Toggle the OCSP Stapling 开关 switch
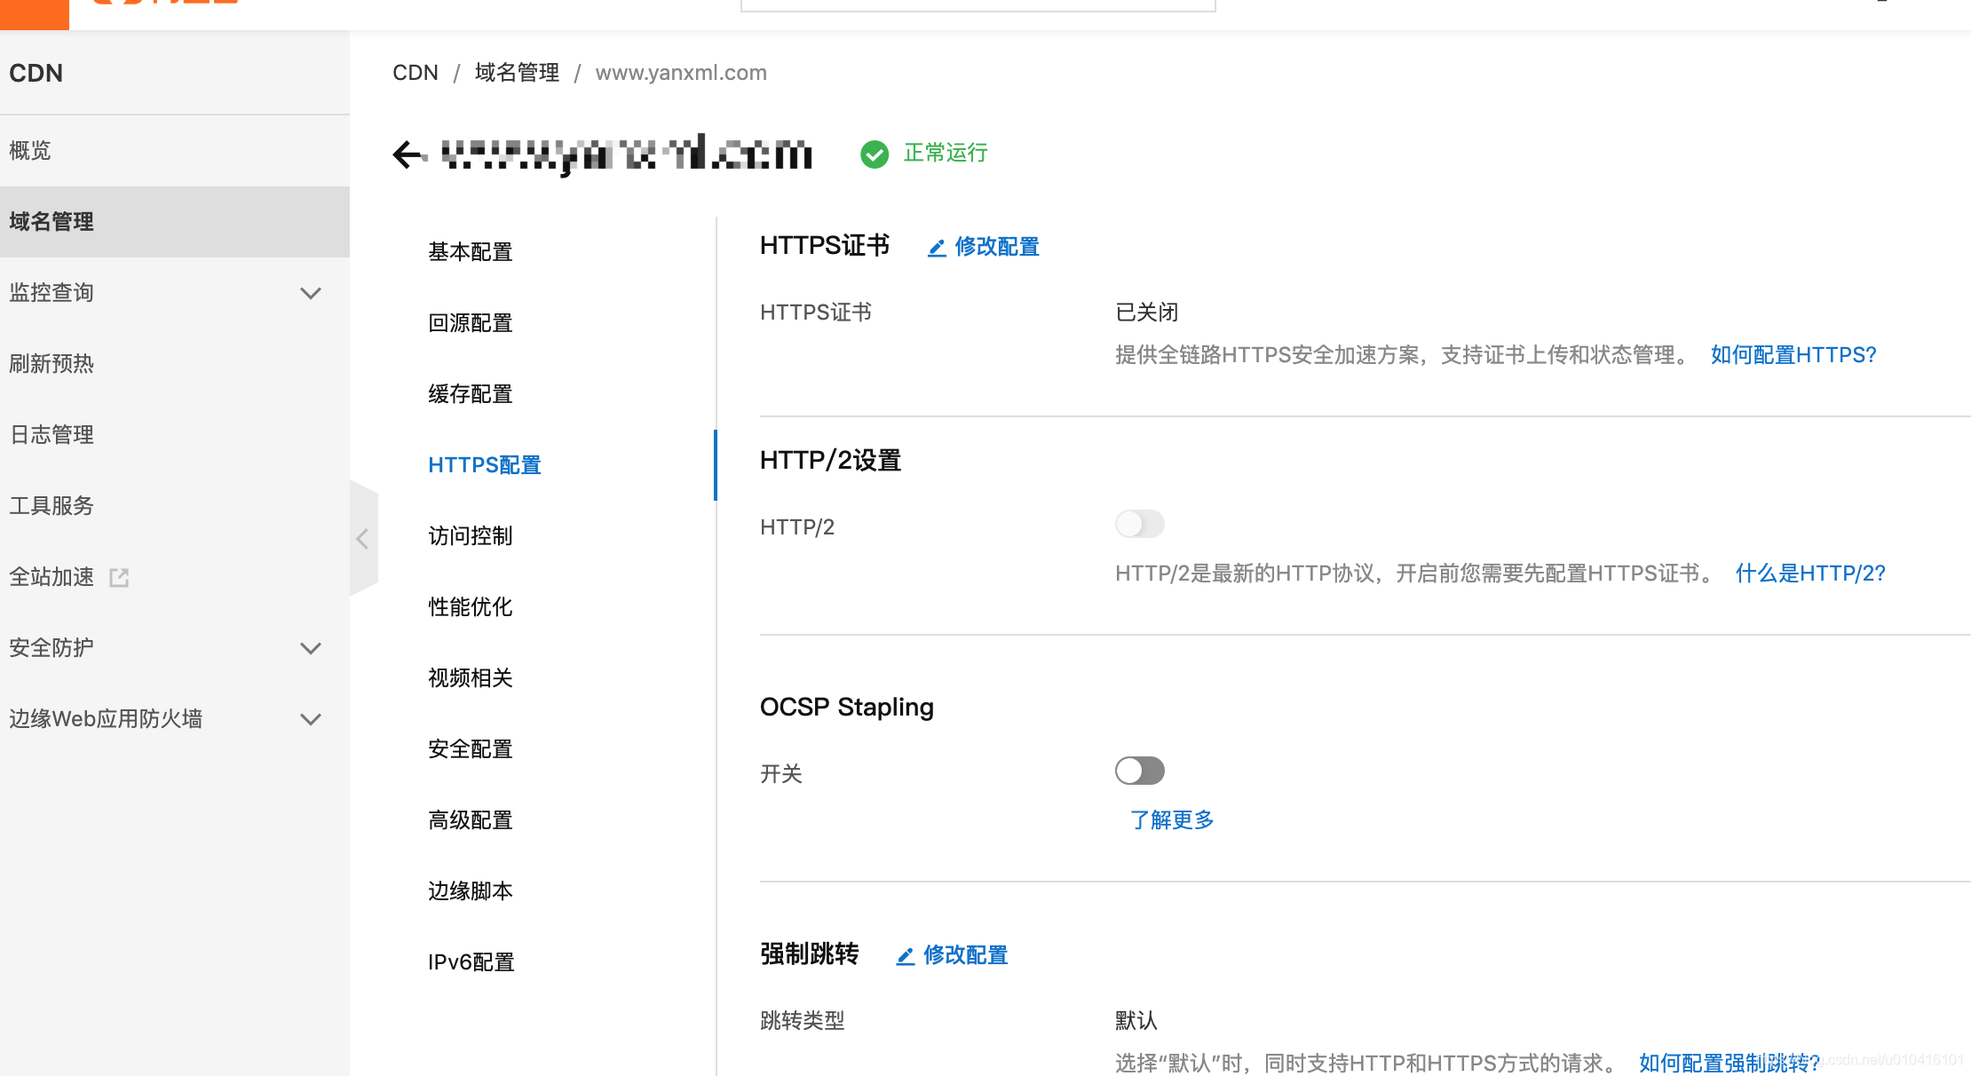Viewport: 1971px width, 1076px height. tap(1140, 771)
